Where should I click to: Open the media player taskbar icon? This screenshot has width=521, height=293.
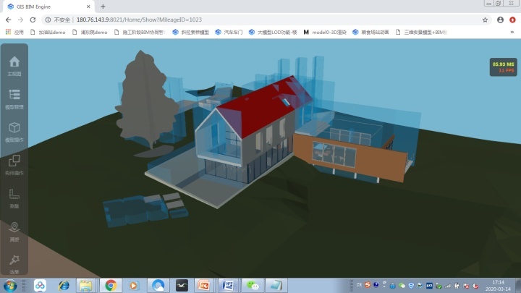point(134,285)
